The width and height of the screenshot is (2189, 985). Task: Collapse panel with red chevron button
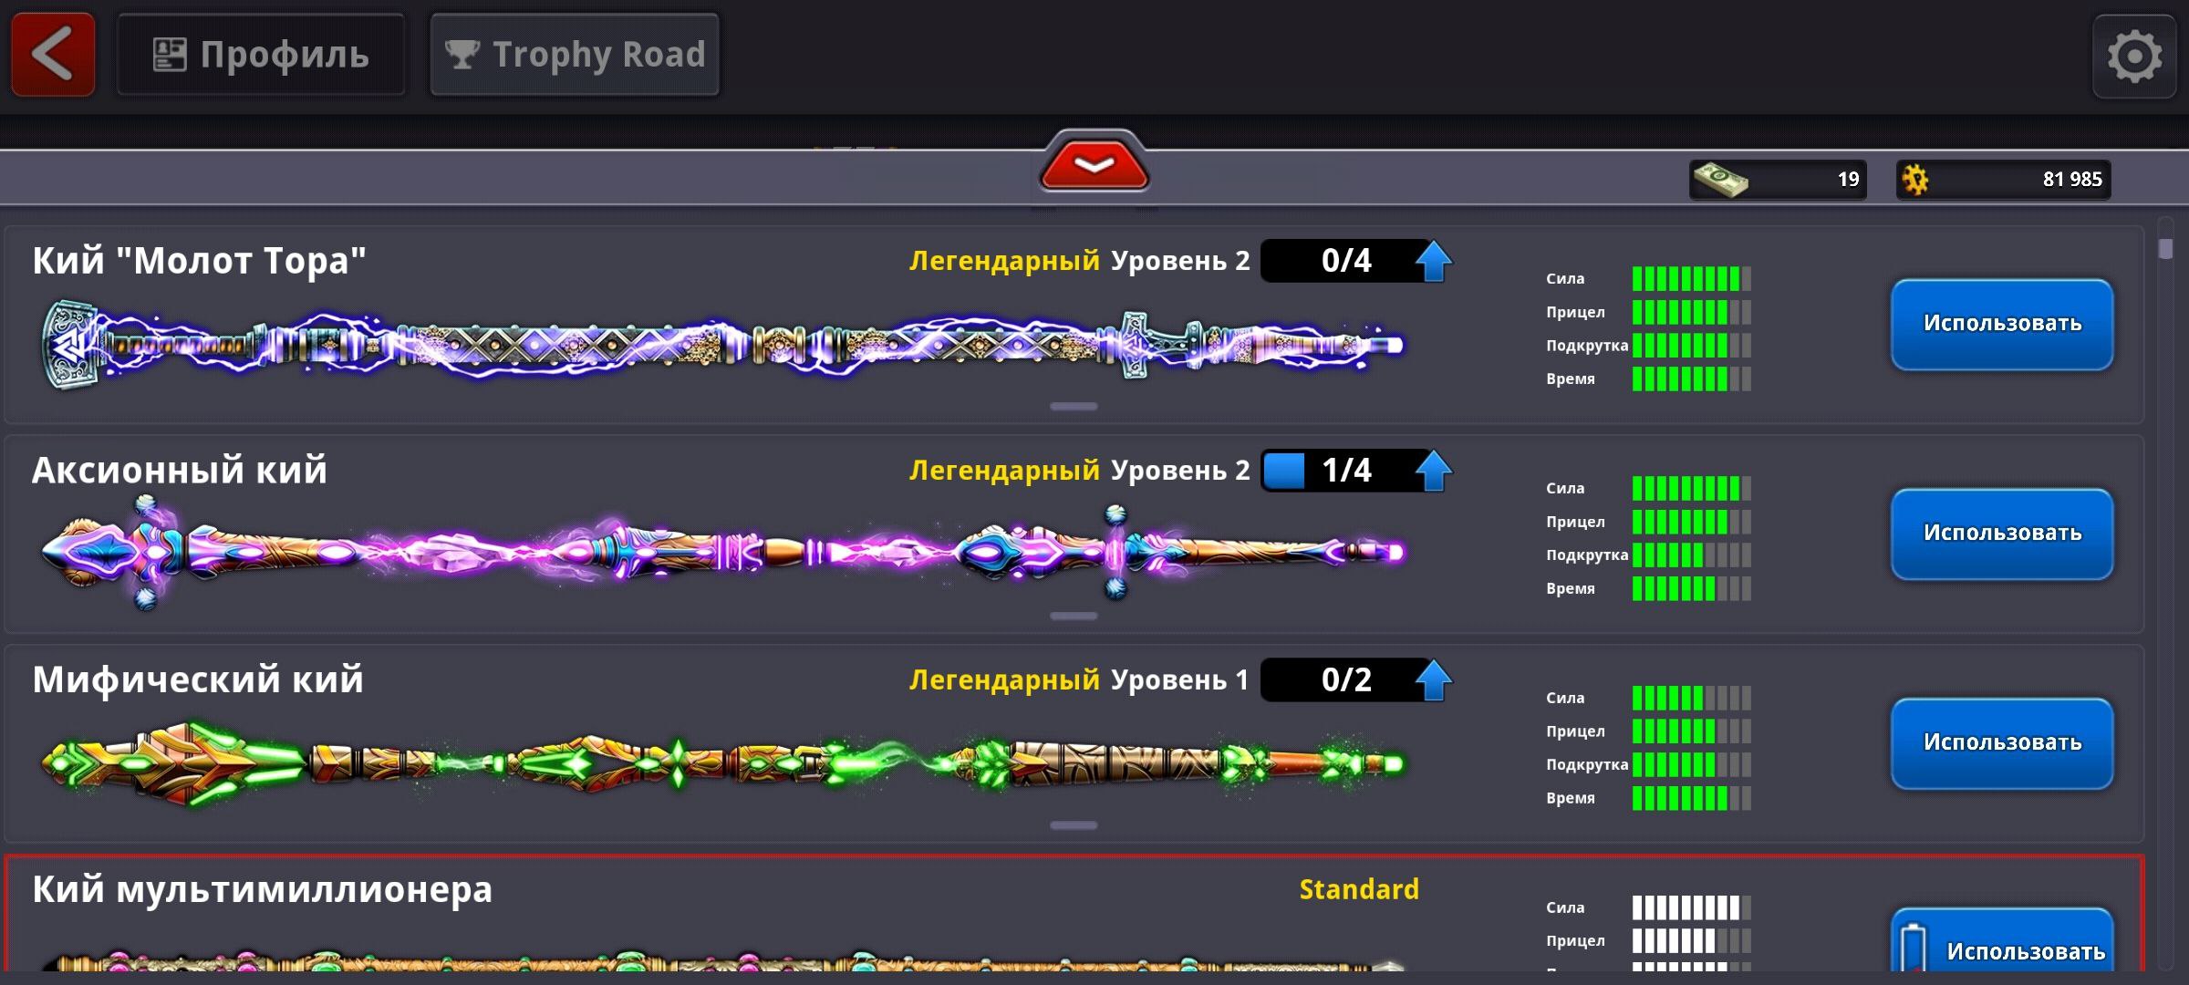click(1094, 165)
